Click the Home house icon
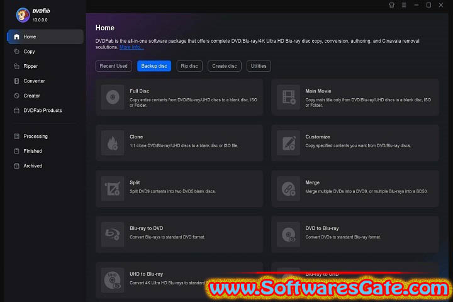The image size is (453, 302). click(x=16, y=36)
